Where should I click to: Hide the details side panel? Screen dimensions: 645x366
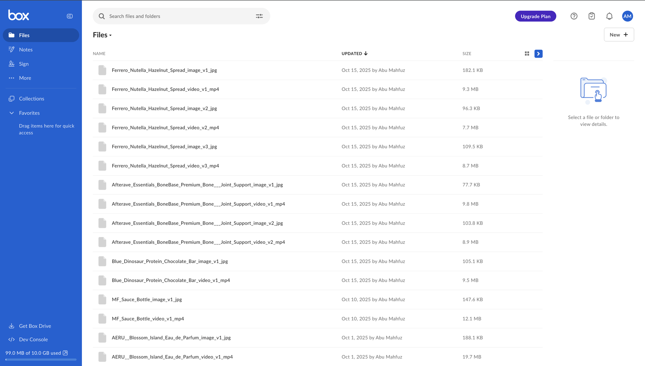[x=538, y=54]
